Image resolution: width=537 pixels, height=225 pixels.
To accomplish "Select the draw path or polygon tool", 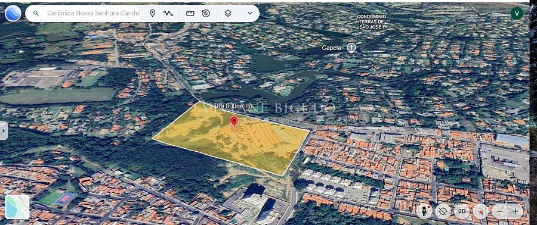I will click(168, 13).
